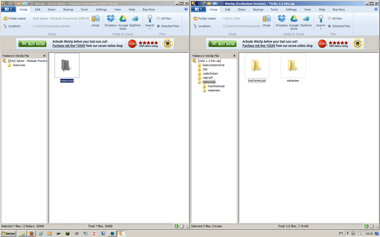Open help icon in Voltz WinZip window
Image resolution: width=380 pixels, height=237 pixels.
(x=376, y=9)
